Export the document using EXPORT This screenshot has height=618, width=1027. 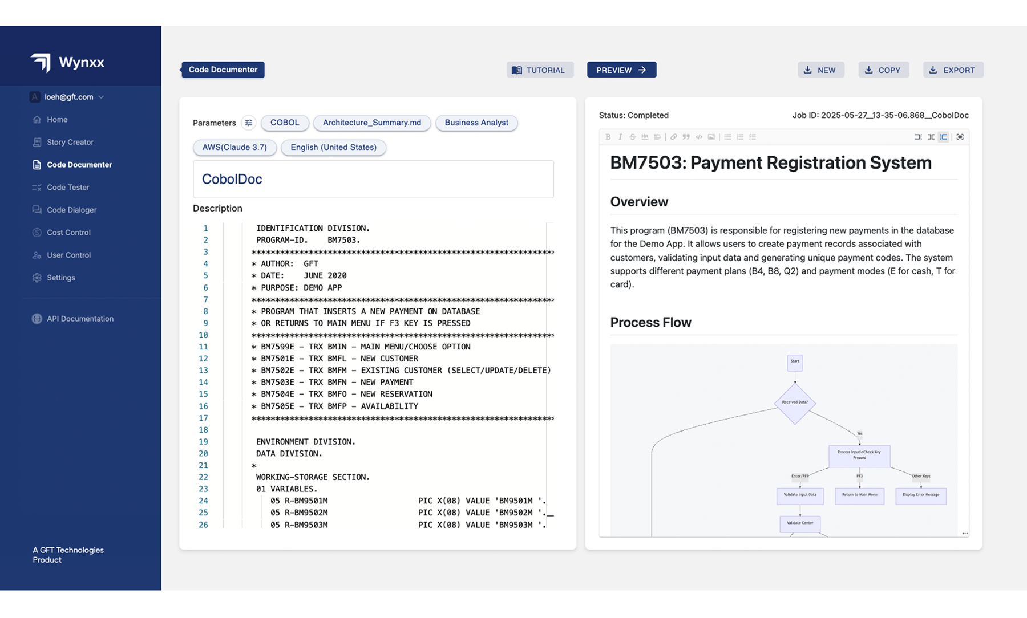coord(952,70)
